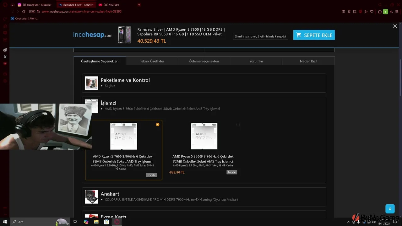This screenshot has width=402, height=226.
Task: Open the Ödeme Seçenekleri tab
Action: point(204,61)
